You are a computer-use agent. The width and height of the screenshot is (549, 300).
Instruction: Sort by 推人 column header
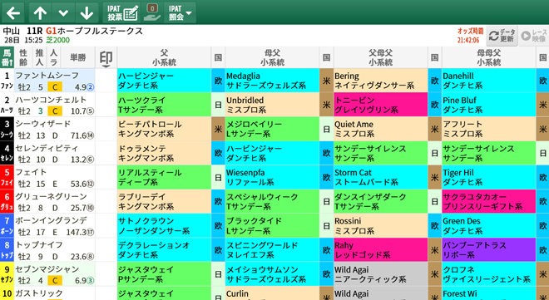(39, 57)
